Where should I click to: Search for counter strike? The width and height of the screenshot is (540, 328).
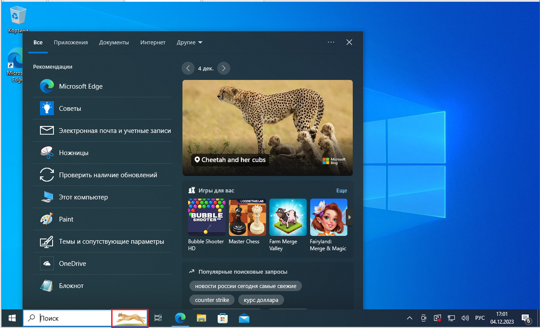[212, 300]
